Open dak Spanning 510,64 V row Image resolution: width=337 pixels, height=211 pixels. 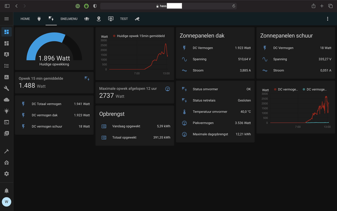pos(215,59)
